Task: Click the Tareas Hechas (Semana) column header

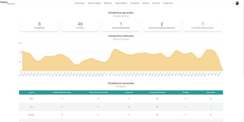Action: click(x=98, y=92)
